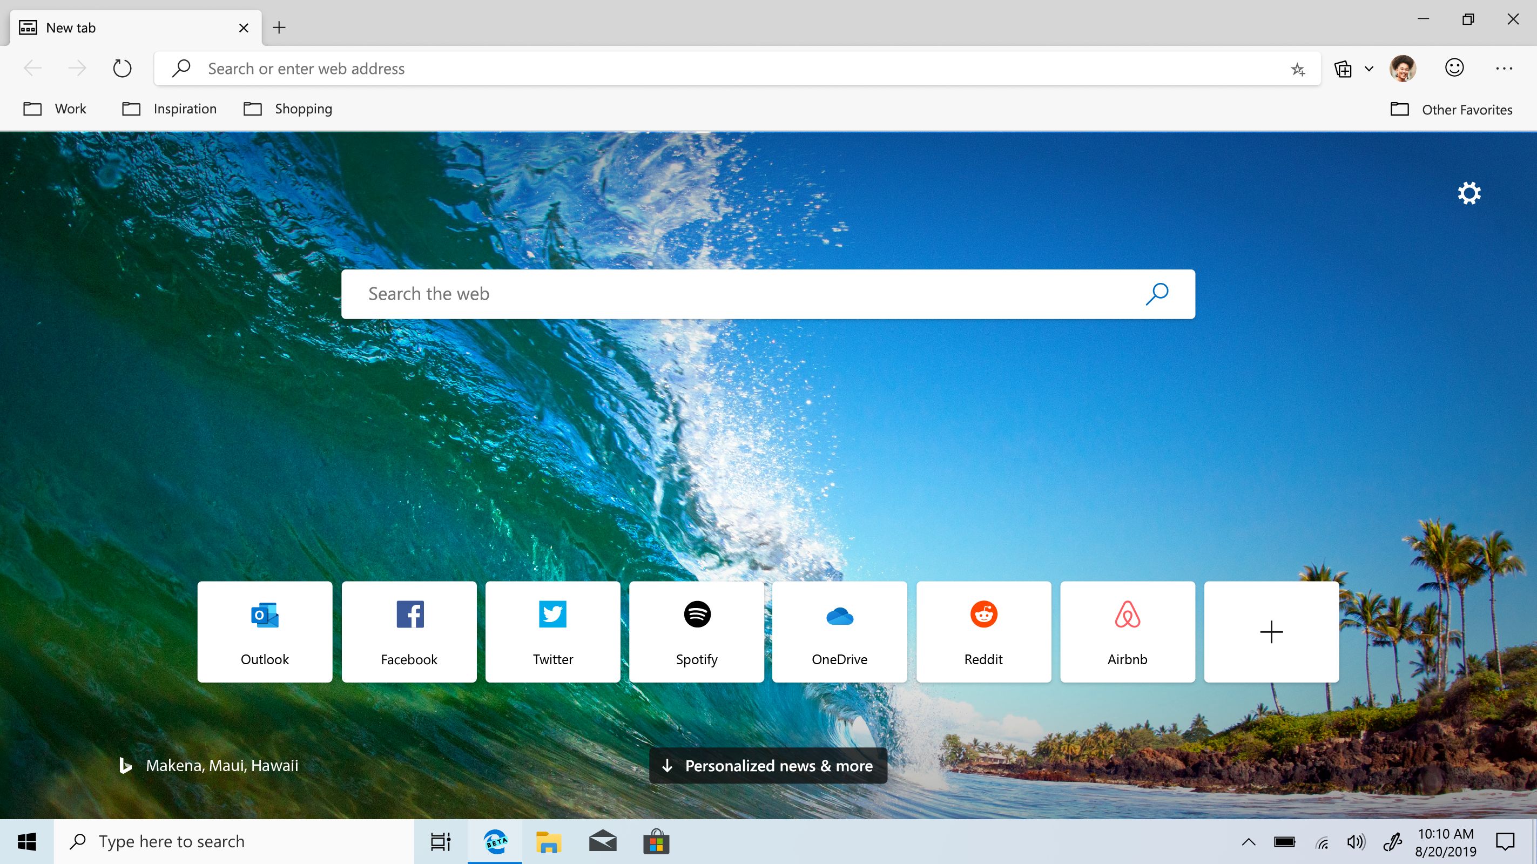Toggle browser extensions dropdown

pos(1367,69)
